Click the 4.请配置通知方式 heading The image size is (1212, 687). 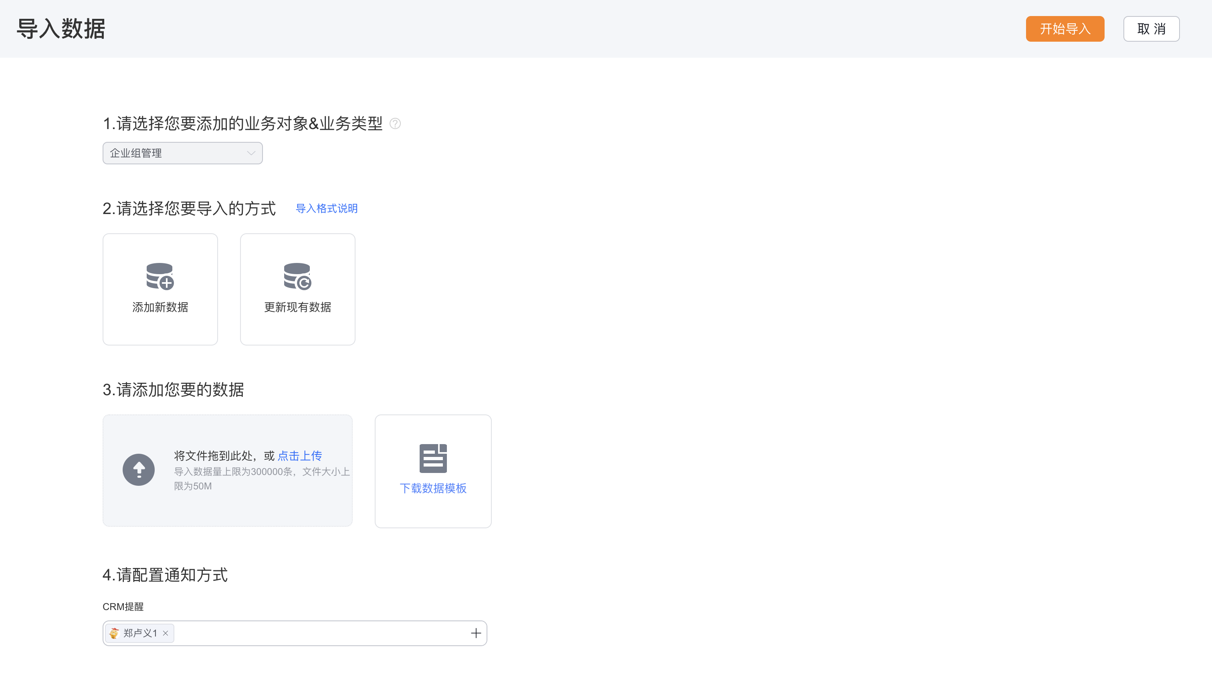[x=165, y=575]
